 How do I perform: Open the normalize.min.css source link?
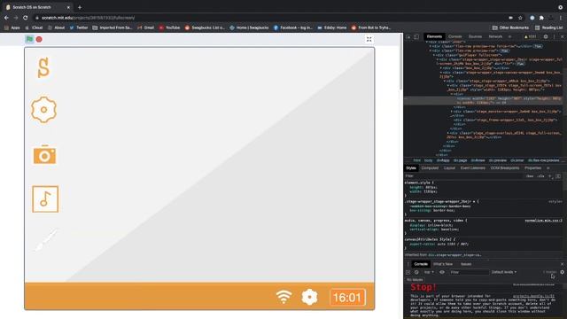(x=543, y=221)
